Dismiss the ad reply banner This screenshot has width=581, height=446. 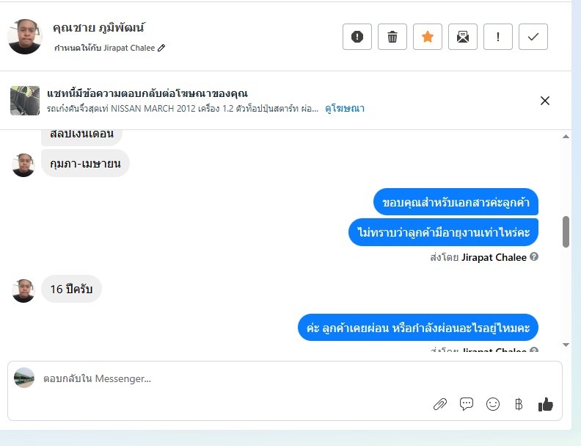tap(544, 101)
